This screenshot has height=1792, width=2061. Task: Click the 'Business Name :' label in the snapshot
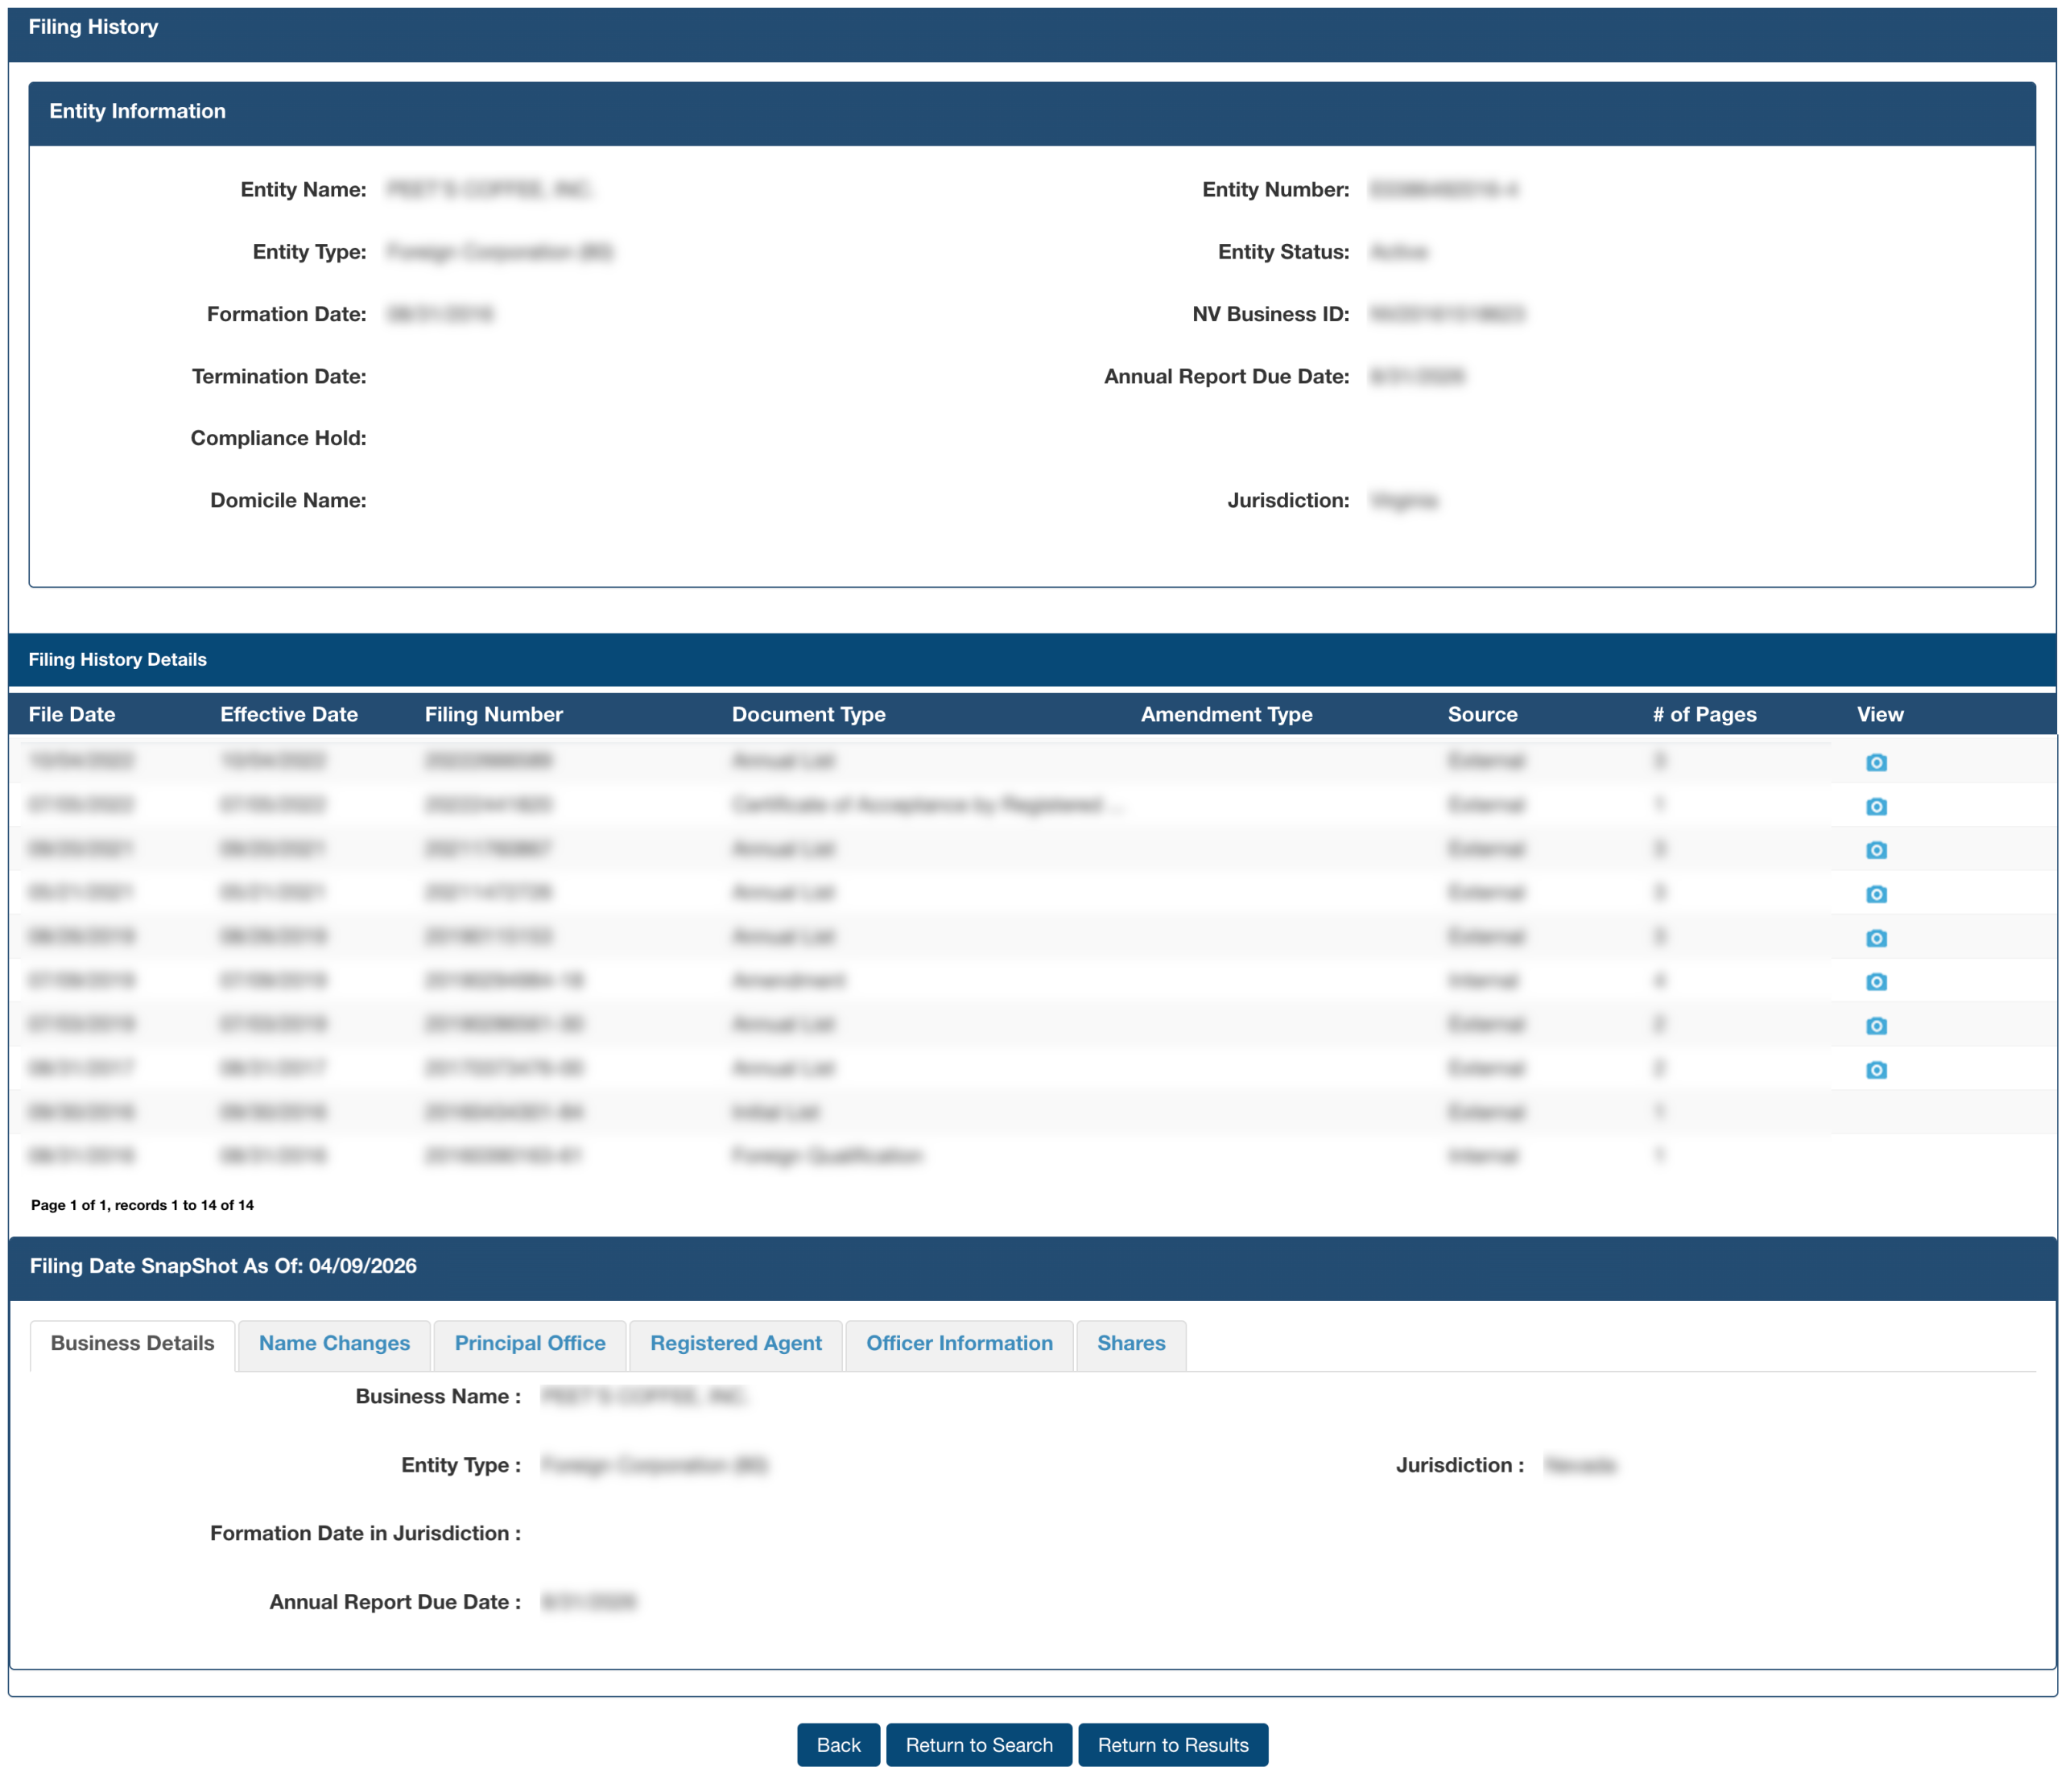click(x=438, y=1396)
